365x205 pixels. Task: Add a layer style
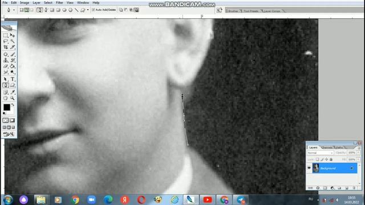[x=318, y=188]
